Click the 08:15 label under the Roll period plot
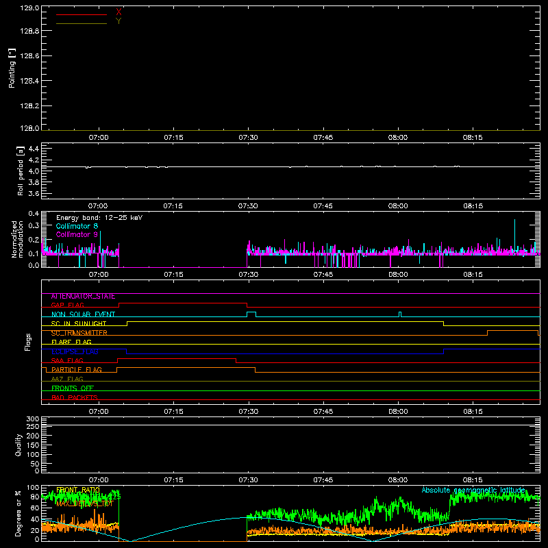Viewport: 548px width, 548px height. pos(473,206)
